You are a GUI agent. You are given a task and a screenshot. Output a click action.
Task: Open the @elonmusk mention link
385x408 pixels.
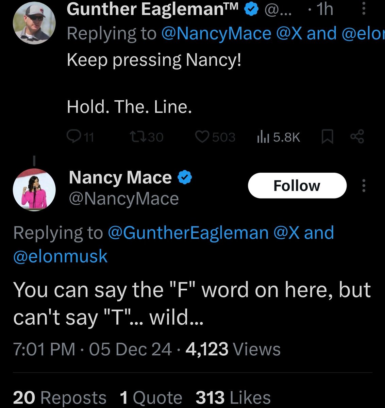pyautogui.click(x=60, y=256)
